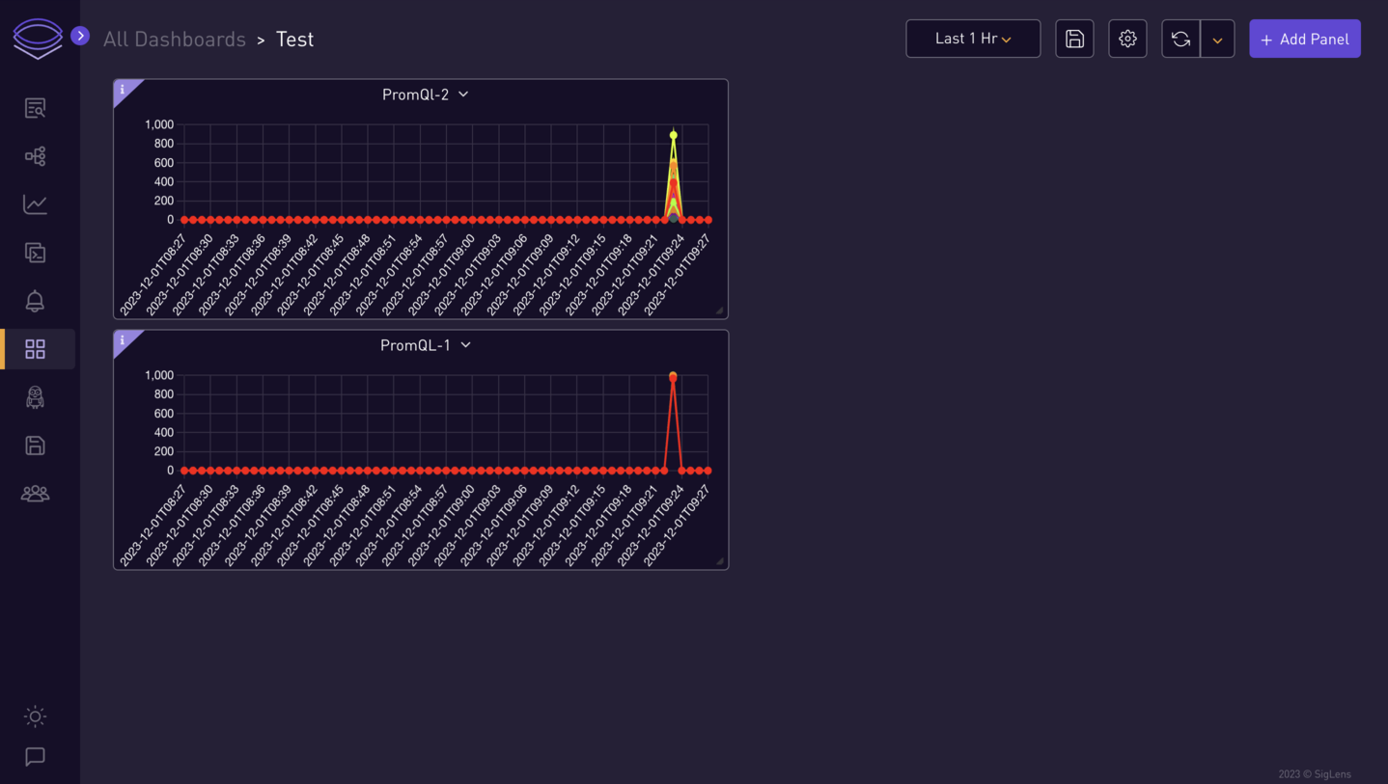Click the resize handle of PromQl-2 panel

click(719, 311)
